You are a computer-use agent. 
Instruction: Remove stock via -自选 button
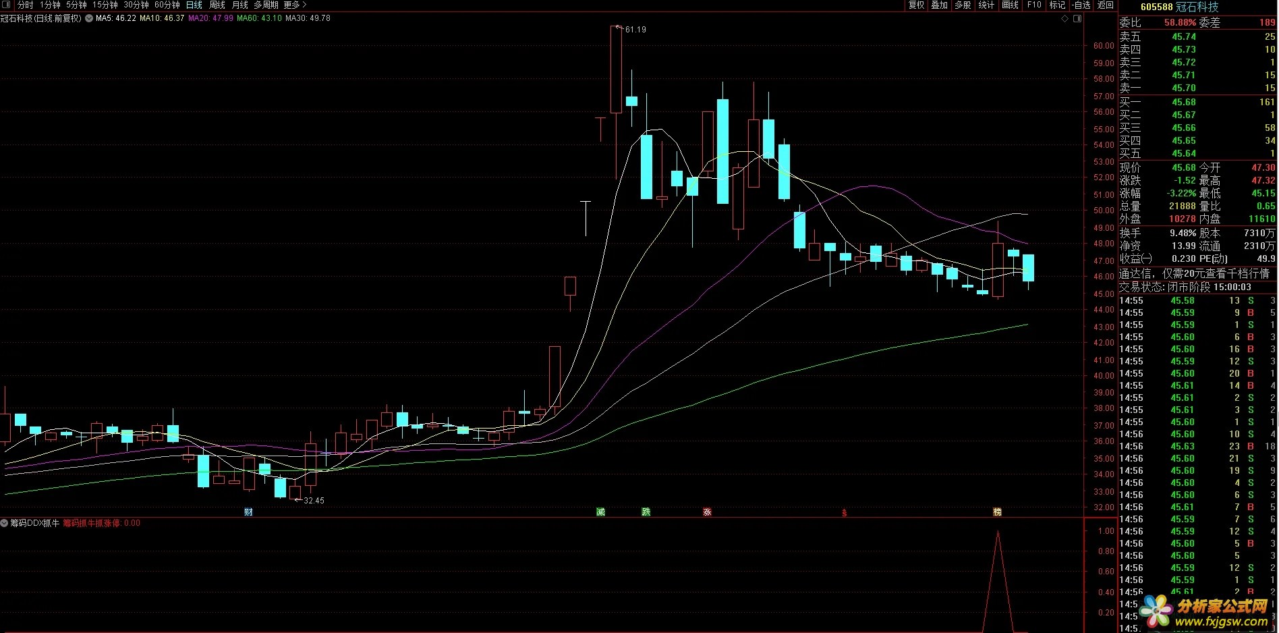pos(1081,5)
